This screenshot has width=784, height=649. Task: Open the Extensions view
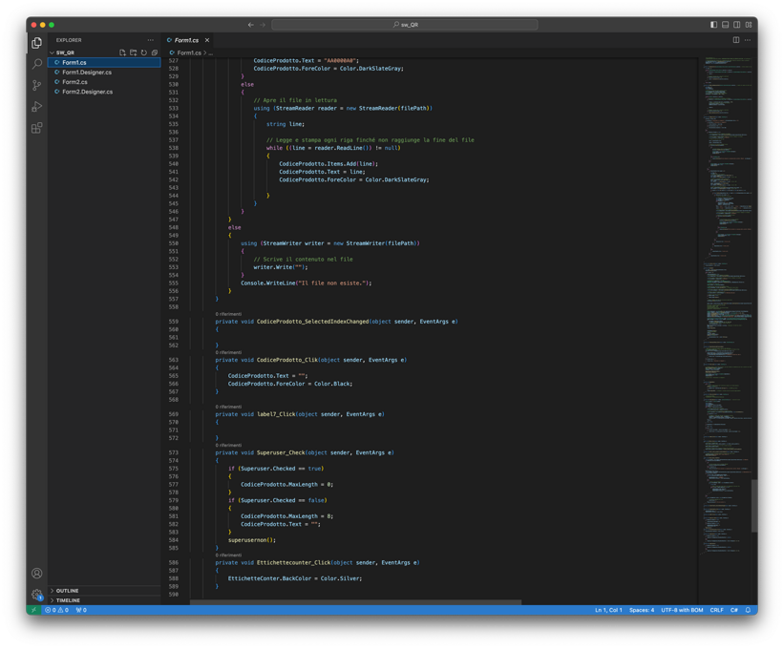(36, 128)
